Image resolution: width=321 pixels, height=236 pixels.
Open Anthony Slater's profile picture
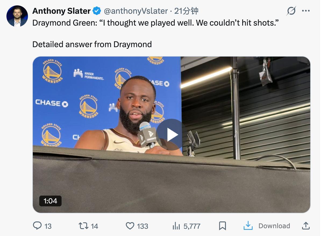click(x=17, y=16)
